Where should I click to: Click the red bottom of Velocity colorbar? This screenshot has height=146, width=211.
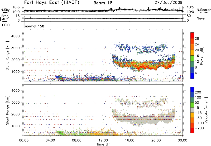pyautogui.click(x=192, y=130)
